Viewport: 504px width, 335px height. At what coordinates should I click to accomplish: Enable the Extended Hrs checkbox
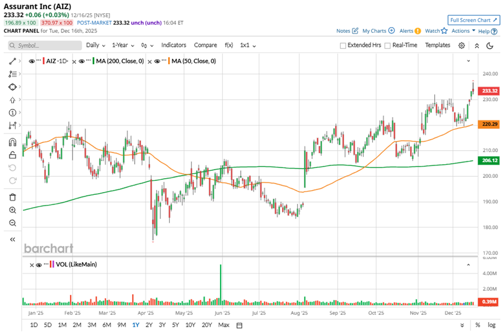(343, 46)
